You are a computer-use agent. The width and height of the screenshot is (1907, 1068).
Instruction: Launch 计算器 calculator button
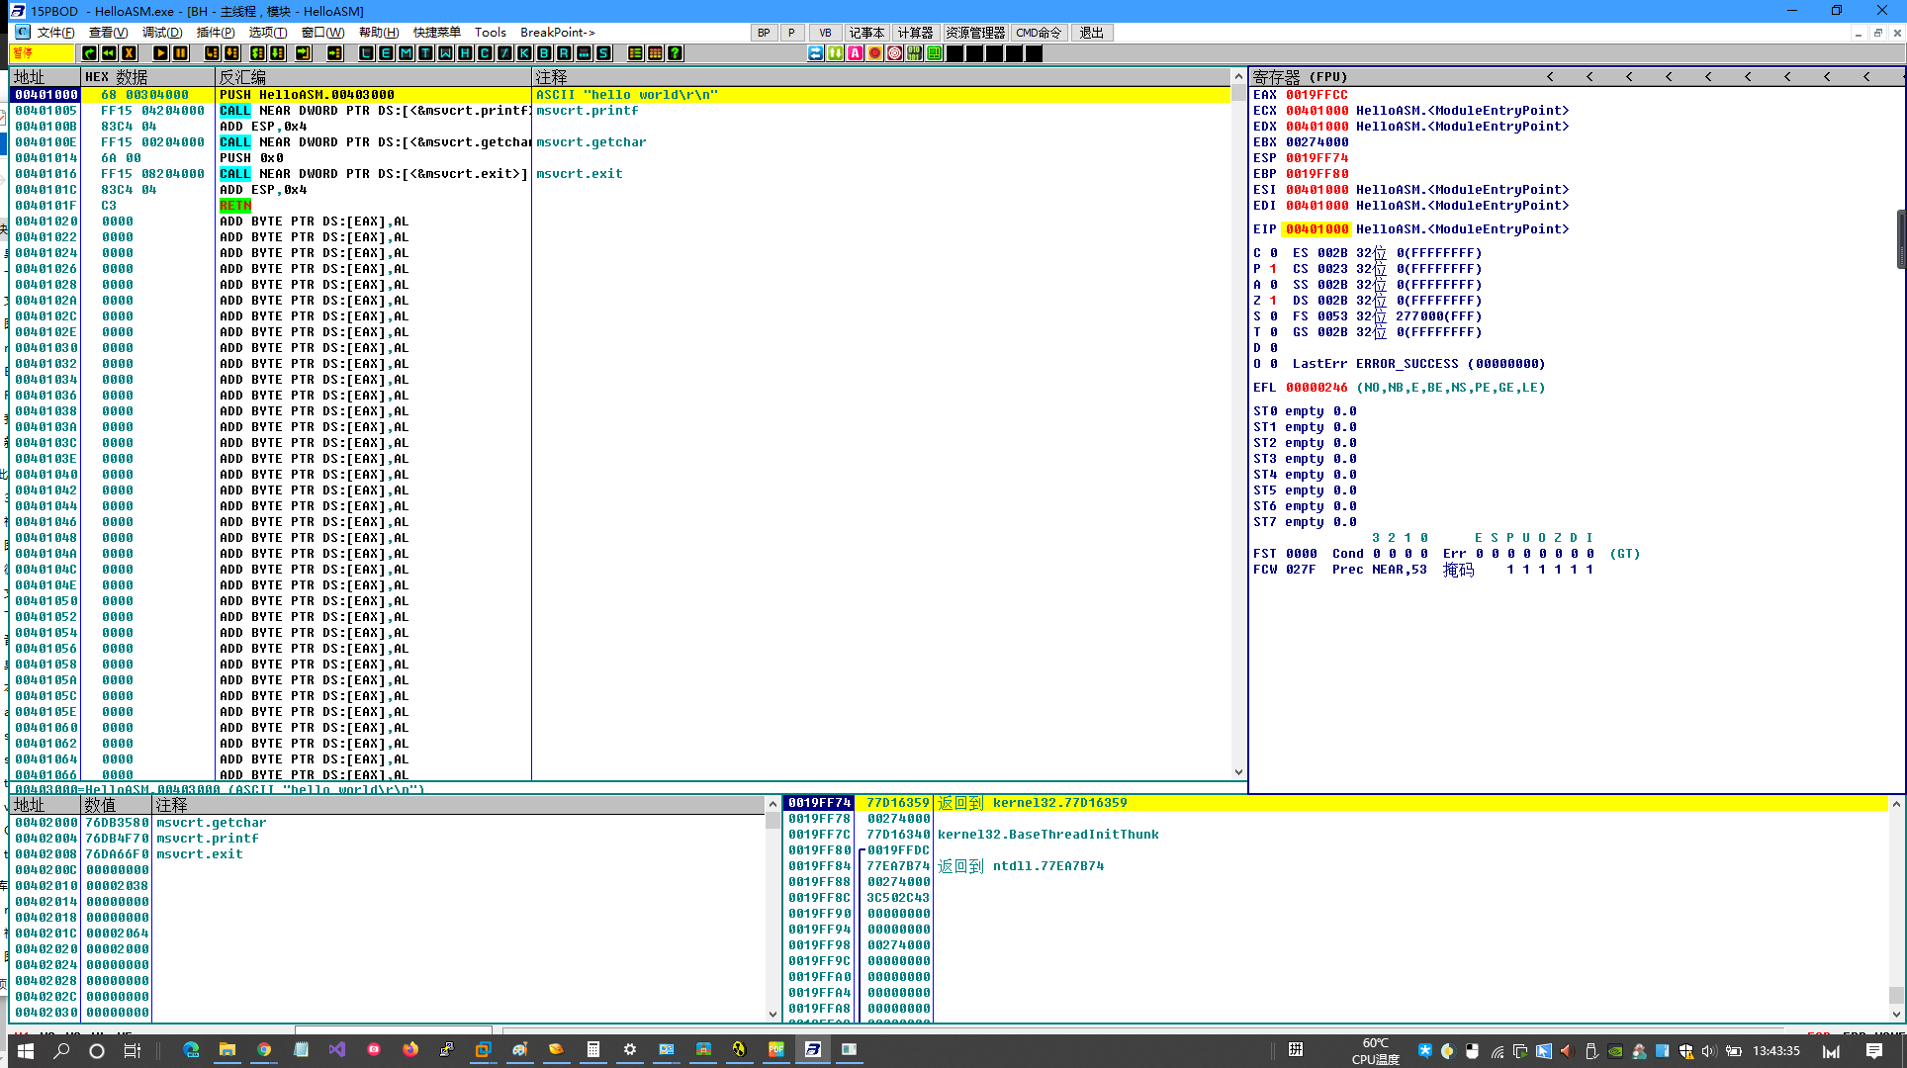916,33
